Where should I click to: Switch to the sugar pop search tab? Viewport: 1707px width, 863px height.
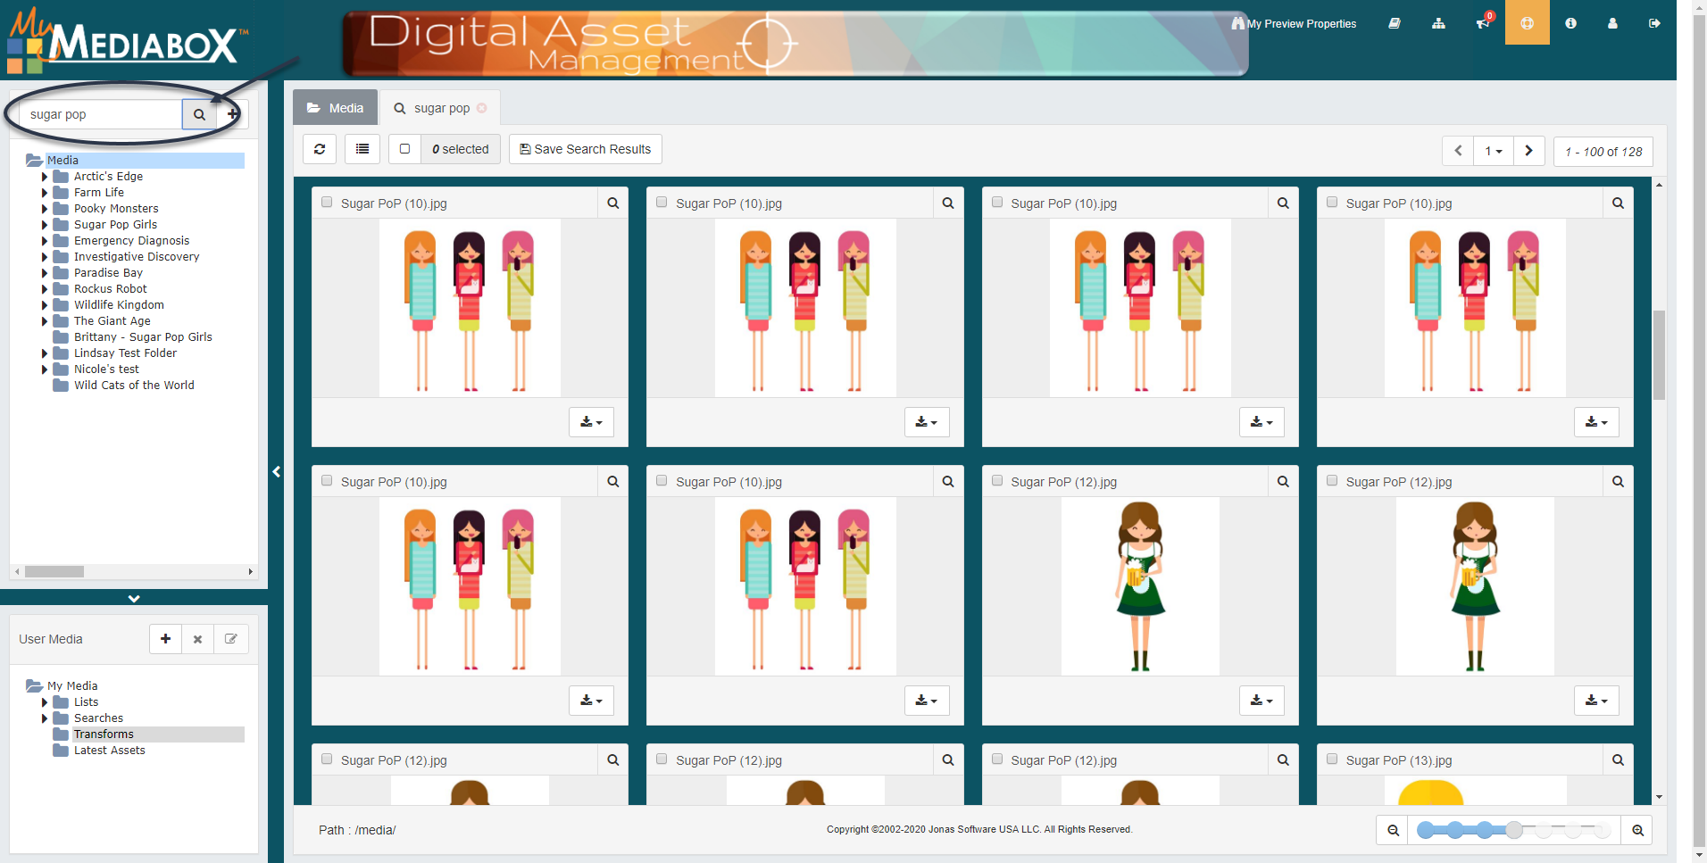coord(441,108)
